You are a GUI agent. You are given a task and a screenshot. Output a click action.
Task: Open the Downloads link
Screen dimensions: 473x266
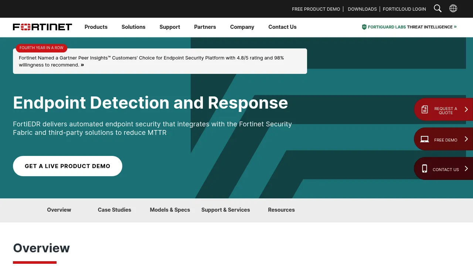click(362, 9)
